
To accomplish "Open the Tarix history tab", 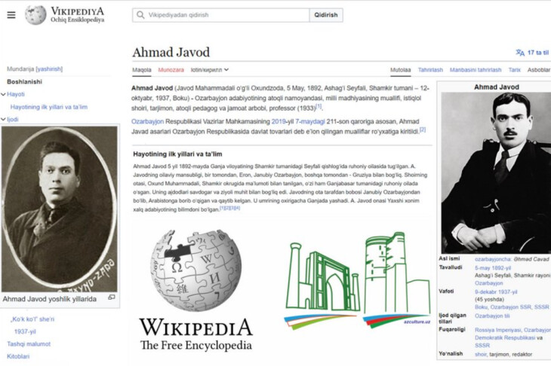I will (x=514, y=70).
